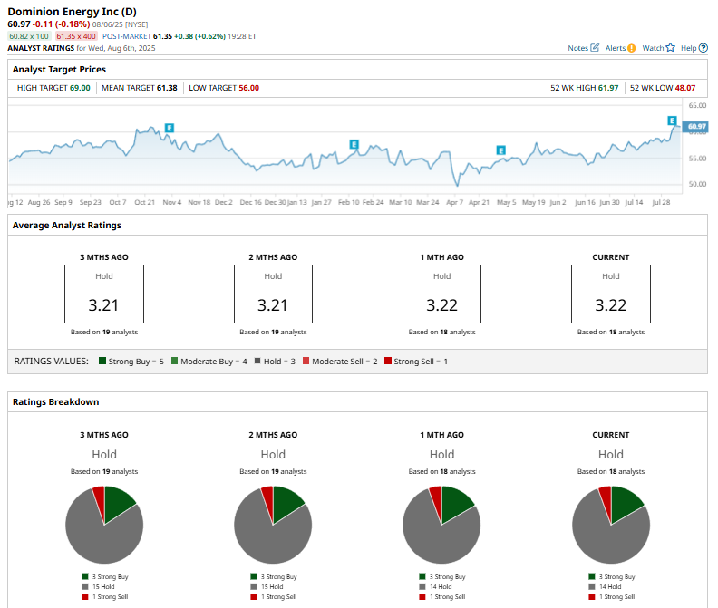Click the Oct 21 date axis label
The image size is (718, 608).
pyautogui.click(x=145, y=202)
